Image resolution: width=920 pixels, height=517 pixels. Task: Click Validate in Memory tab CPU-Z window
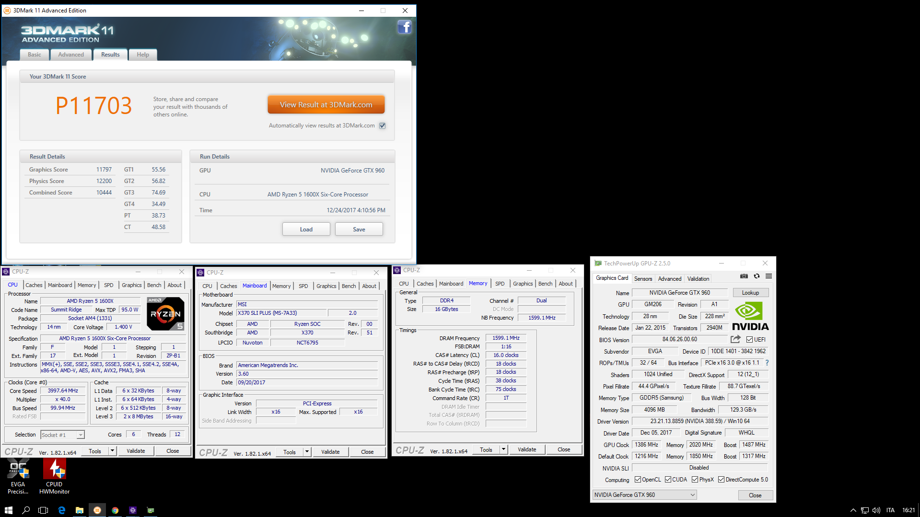(x=527, y=449)
